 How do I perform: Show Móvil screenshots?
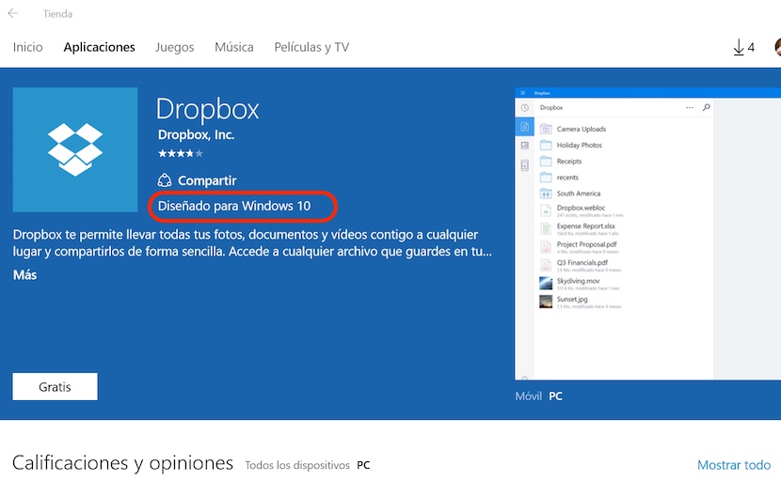(529, 396)
